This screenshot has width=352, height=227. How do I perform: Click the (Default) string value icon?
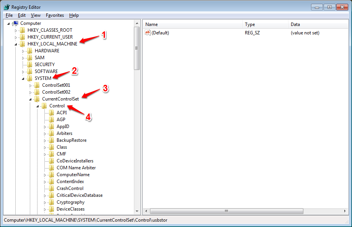tap(147, 32)
